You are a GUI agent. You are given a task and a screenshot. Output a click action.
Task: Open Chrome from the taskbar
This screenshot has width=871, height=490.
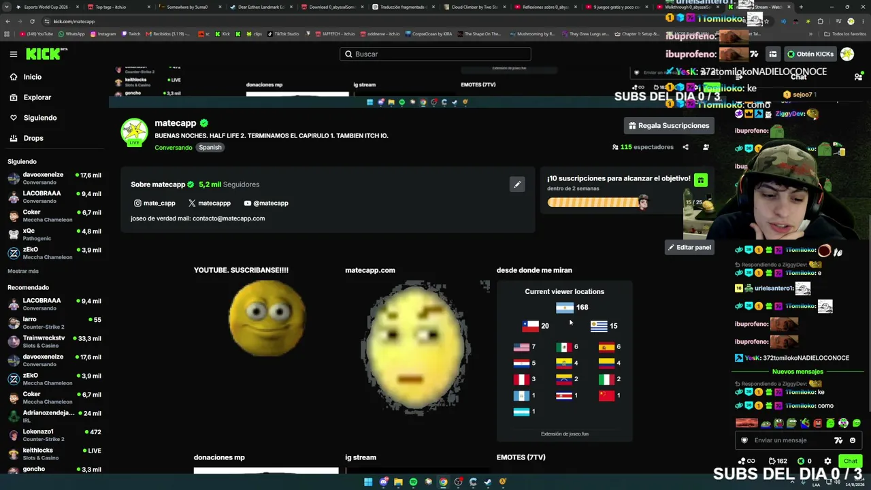click(443, 482)
